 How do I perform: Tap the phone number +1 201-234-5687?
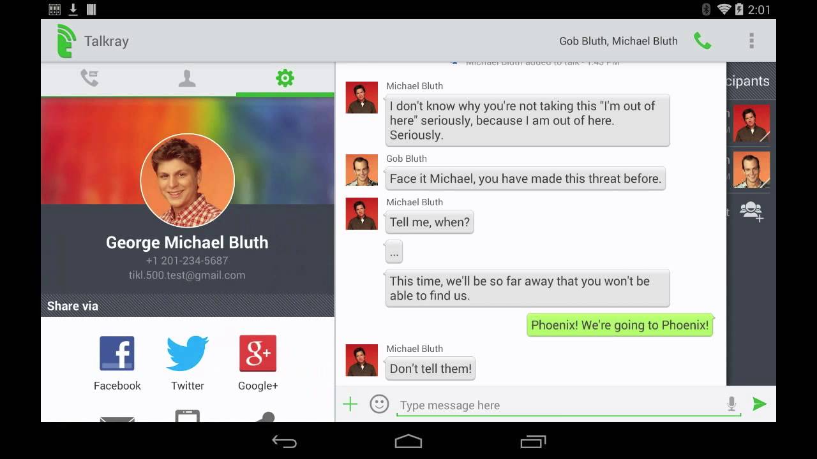187,261
